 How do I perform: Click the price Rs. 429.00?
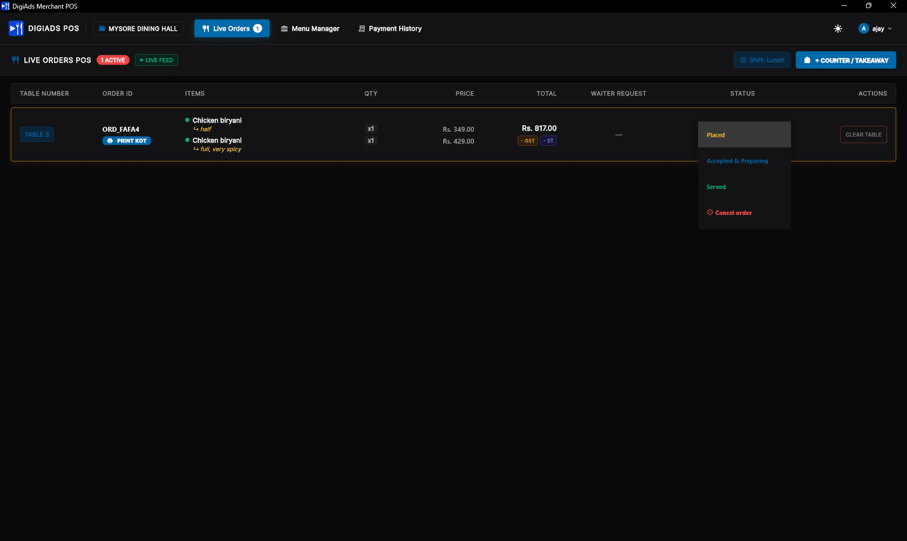coord(458,141)
